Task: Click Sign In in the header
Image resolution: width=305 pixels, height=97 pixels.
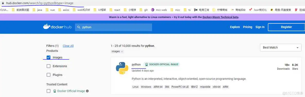Action: (260, 27)
